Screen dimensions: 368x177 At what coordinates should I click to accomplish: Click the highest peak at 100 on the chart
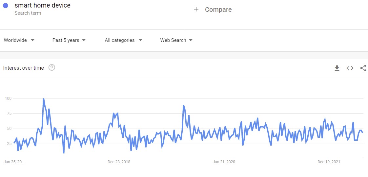[43, 98]
